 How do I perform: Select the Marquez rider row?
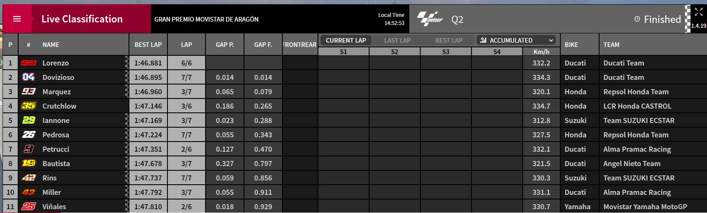point(354,92)
